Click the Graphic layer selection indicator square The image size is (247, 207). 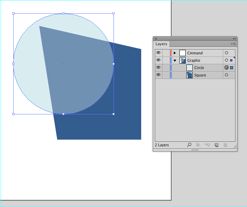[231, 60]
